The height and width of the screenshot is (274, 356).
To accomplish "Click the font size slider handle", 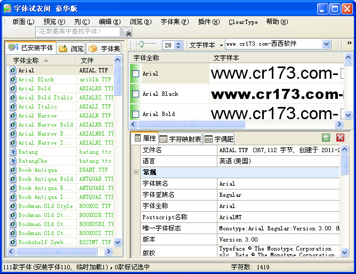I will [x=141, y=44].
